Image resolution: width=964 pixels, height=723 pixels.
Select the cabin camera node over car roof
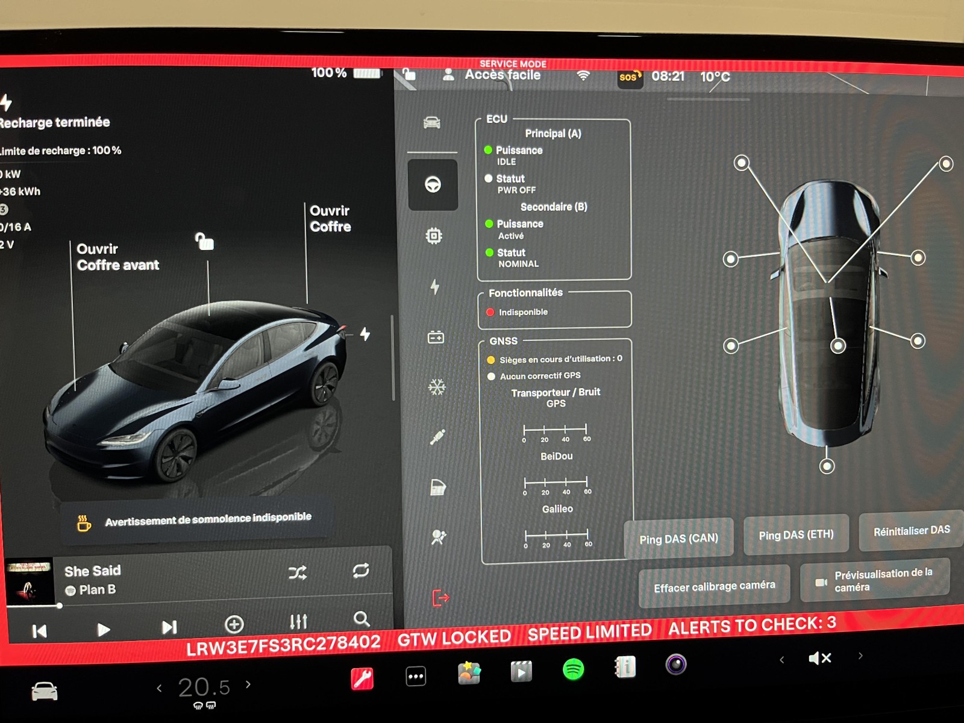pos(838,345)
